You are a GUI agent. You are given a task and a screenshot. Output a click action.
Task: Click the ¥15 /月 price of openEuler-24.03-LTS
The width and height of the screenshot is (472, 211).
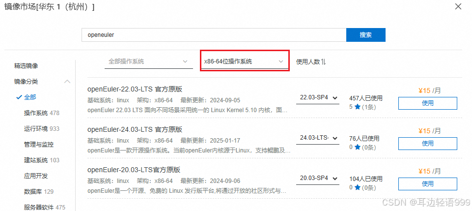(x=429, y=131)
